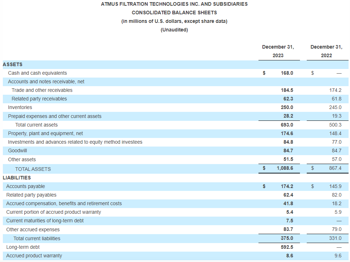Click the value 148.4
The width and height of the screenshot is (350, 262).
pos(335,133)
